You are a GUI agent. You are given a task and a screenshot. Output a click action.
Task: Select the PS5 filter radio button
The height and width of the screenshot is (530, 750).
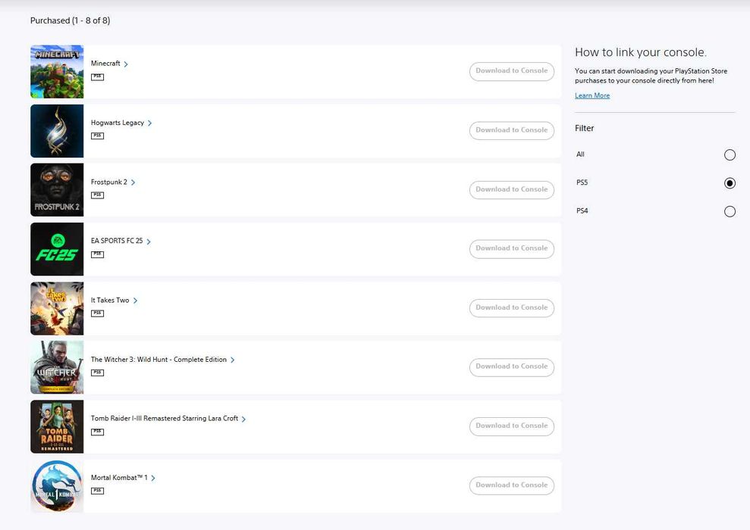click(730, 183)
